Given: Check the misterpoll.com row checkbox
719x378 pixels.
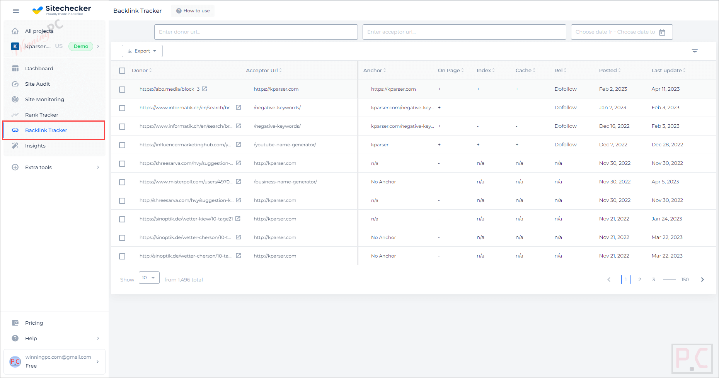Looking at the screenshot, I should pyautogui.click(x=122, y=182).
